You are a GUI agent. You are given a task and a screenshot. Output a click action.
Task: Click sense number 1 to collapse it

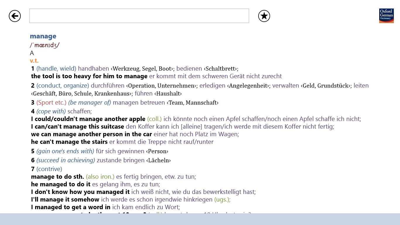[33, 68]
